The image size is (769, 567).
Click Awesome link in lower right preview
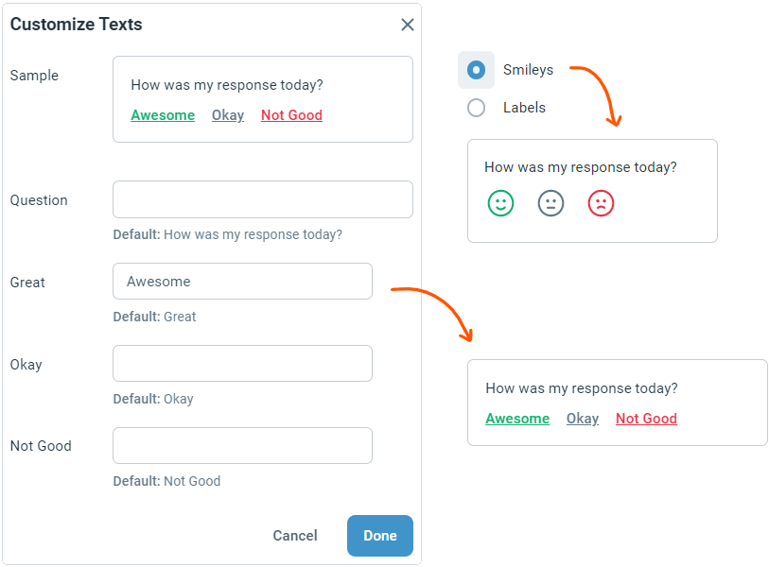point(517,419)
